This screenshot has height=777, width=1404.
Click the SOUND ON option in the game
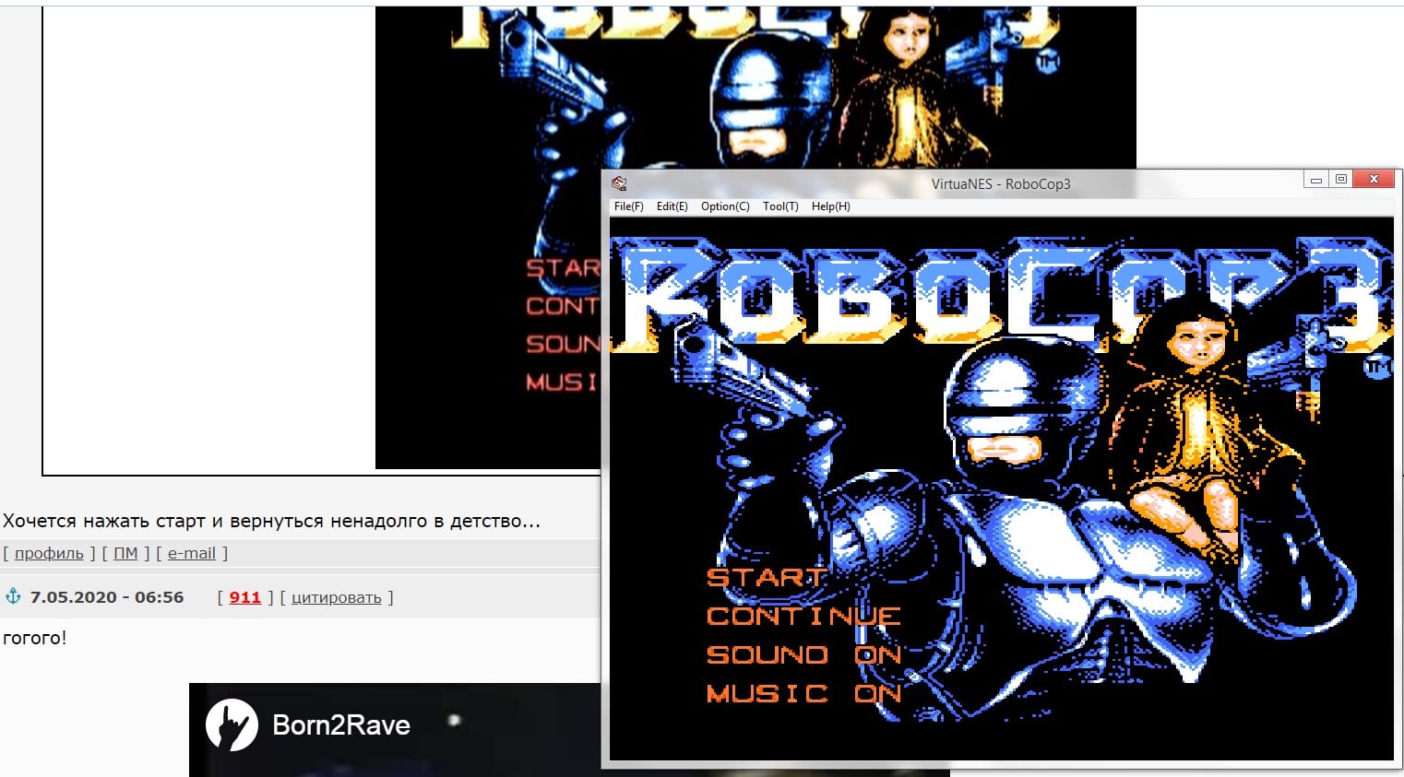pos(803,654)
